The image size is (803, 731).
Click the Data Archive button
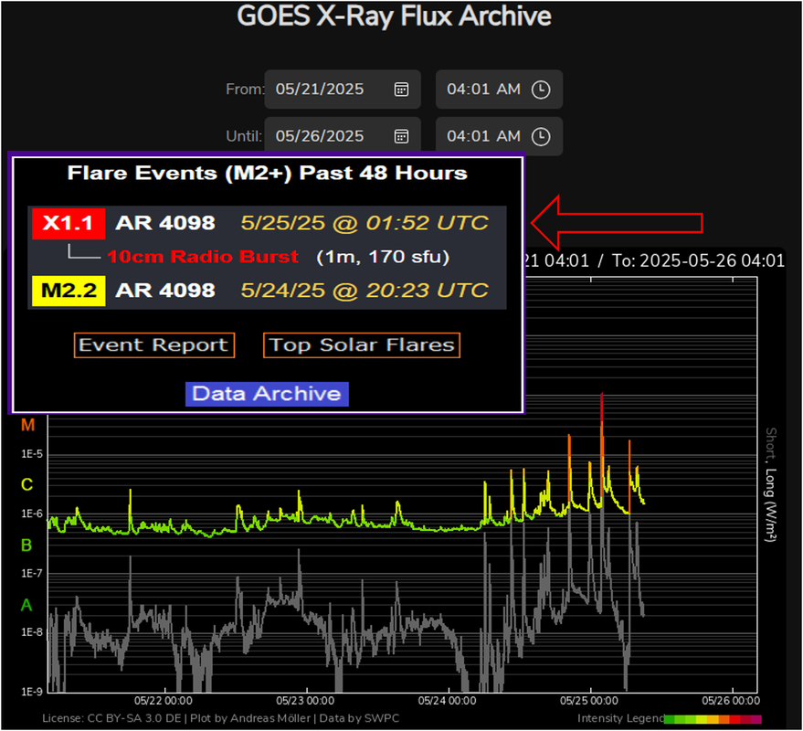pos(267,394)
